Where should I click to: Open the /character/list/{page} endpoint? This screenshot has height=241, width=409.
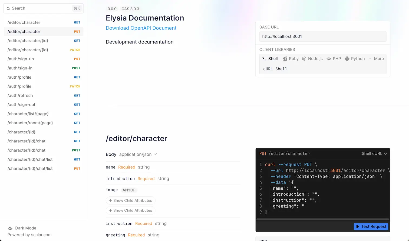pos(43,114)
